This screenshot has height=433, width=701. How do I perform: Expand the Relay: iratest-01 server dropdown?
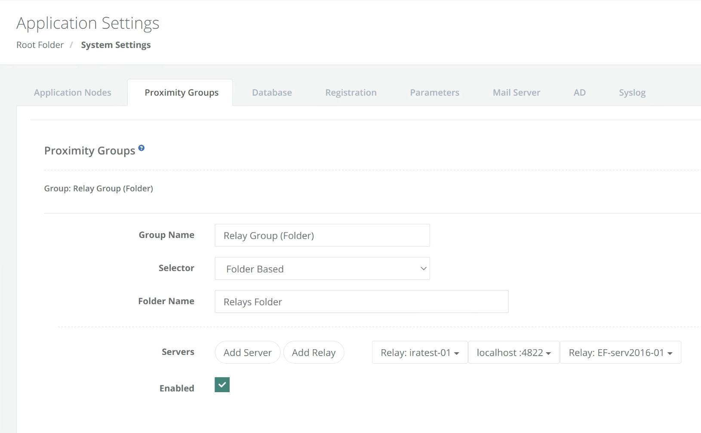click(x=418, y=352)
